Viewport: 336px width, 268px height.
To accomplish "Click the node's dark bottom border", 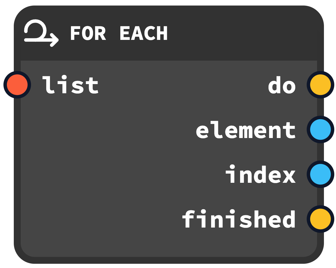I will tap(169, 260).
